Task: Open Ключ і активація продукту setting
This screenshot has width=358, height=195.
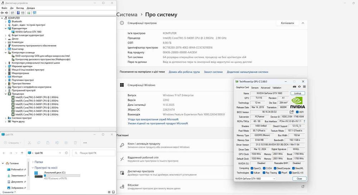Action: 212,145
